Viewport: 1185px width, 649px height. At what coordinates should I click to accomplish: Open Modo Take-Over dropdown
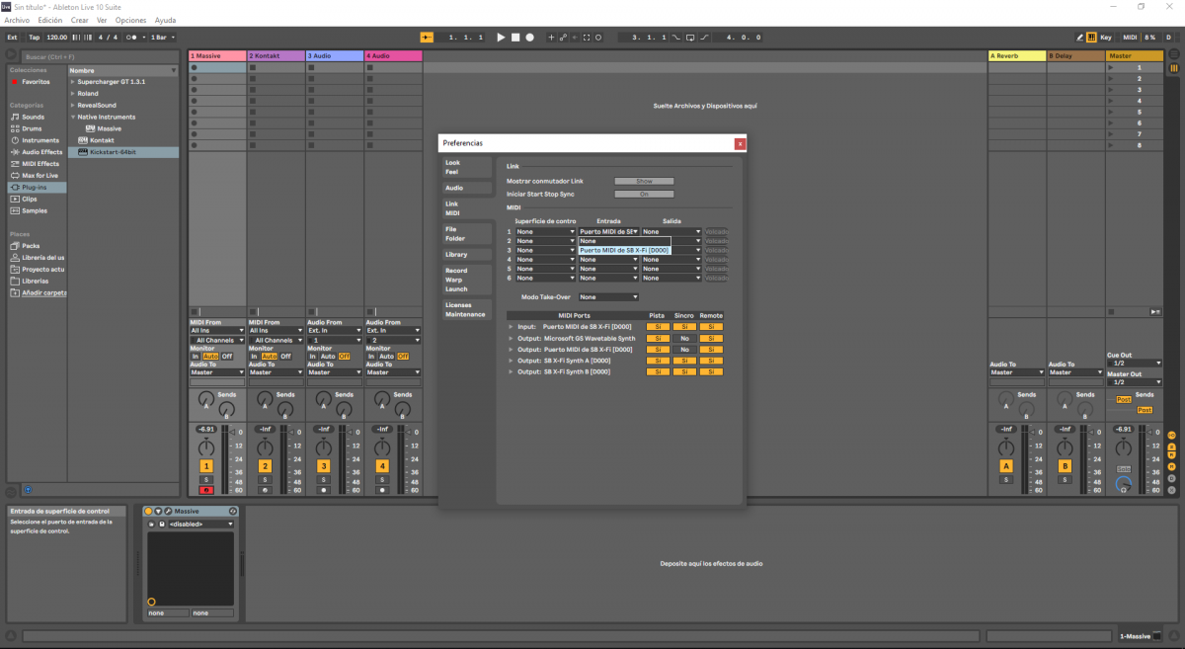[x=608, y=296]
